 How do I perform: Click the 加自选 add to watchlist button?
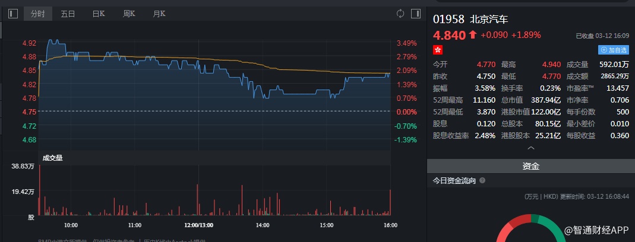point(612,50)
